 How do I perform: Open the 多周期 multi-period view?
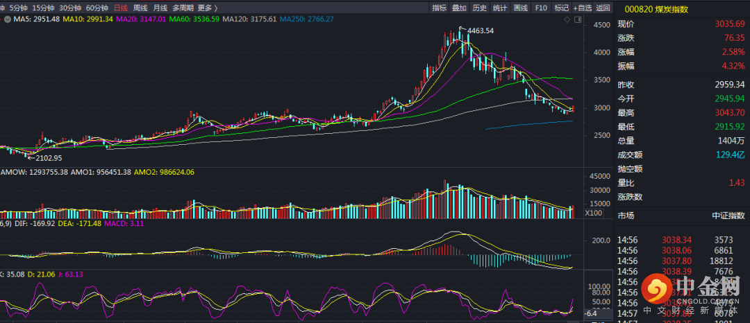183,8
